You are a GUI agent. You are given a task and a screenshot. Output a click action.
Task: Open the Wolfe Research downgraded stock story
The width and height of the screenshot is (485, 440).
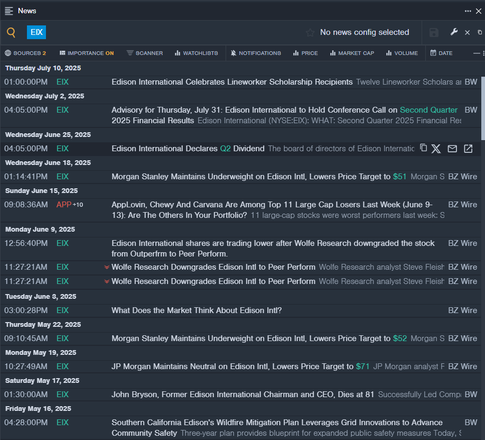coord(273,249)
